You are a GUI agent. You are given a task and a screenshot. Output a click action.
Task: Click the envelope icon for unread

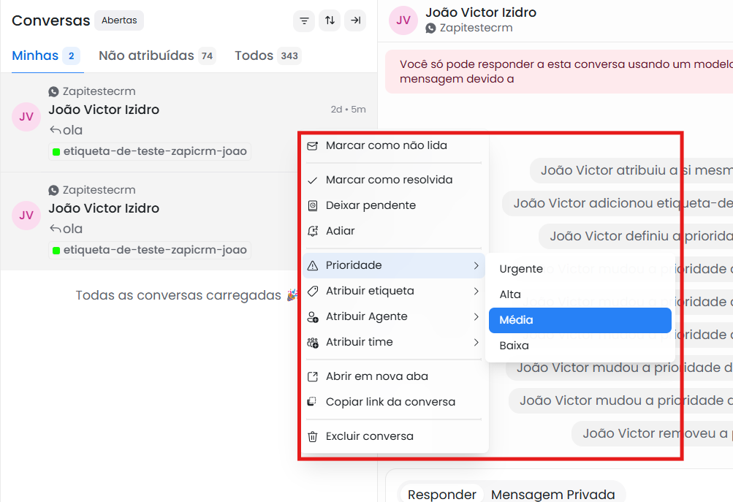click(312, 146)
